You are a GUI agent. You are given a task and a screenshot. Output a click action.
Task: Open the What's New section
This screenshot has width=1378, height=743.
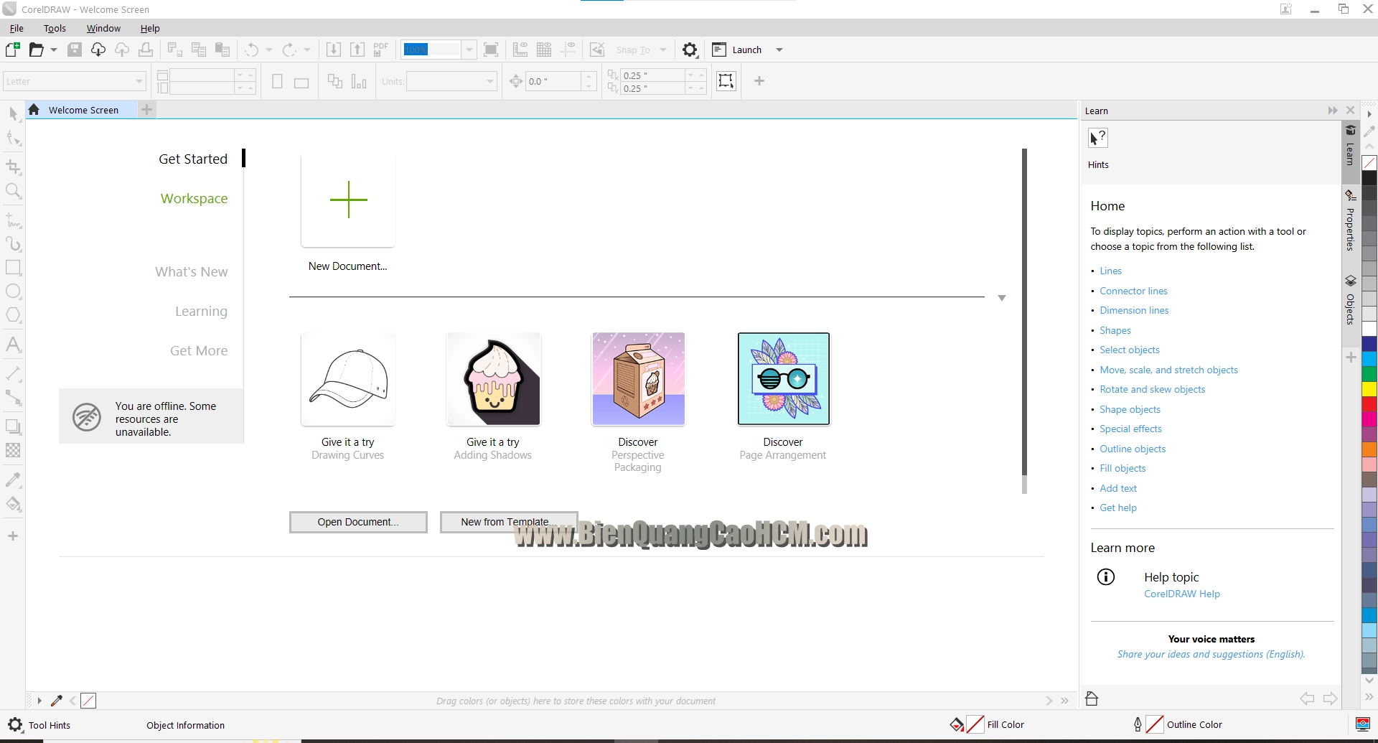(x=192, y=271)
